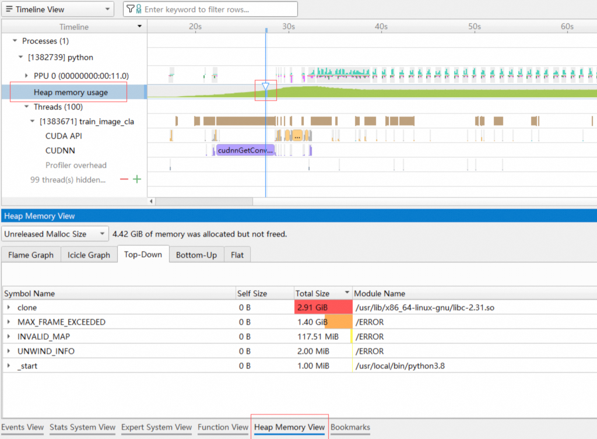Expand the PPU 0 tree node
This screenshot has height=439, width=597.
[x=26, y=76]
